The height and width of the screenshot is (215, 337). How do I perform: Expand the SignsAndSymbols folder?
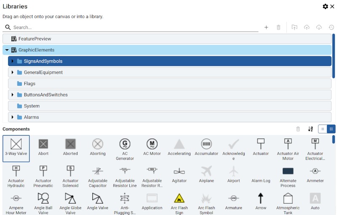pos(12,61)
